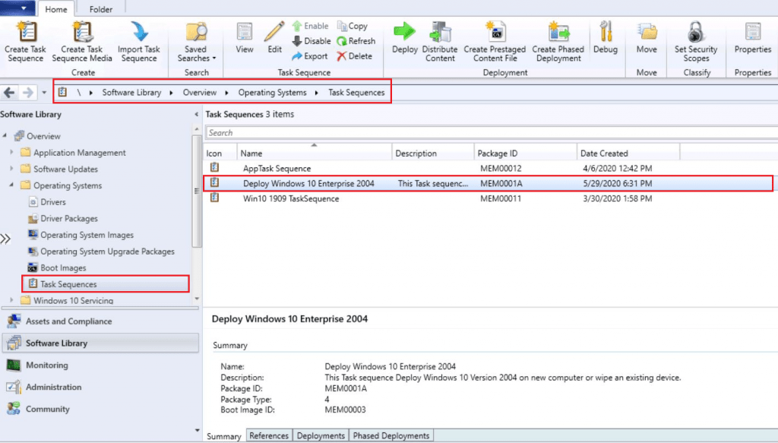Click the Back navigation arrow

9,92
